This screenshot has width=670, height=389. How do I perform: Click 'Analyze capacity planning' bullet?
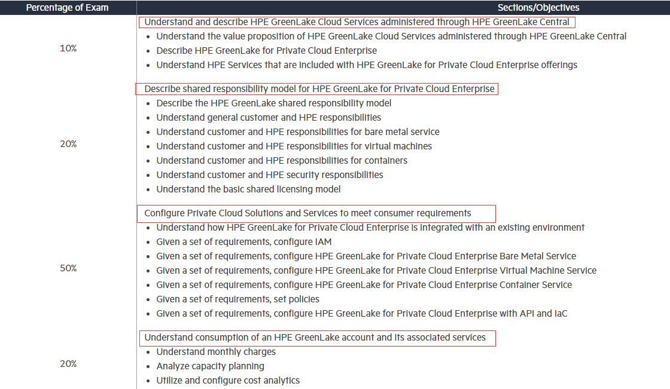pos(210,366)
